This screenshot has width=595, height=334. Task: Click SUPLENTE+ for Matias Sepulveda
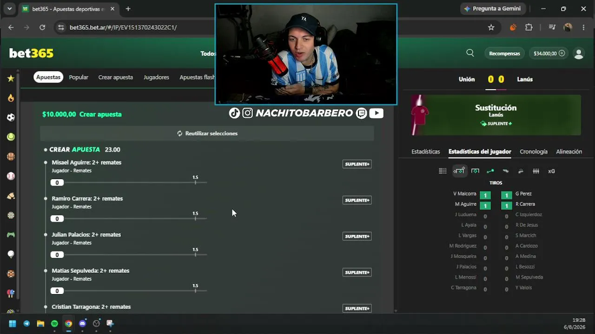tap(357, 272)
